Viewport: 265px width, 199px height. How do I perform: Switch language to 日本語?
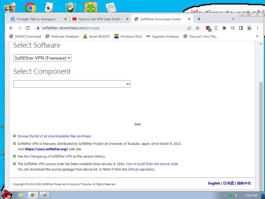coord(229,183)
